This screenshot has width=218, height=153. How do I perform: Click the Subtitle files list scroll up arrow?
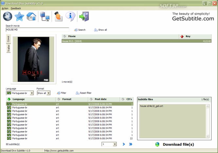(208, 106)
